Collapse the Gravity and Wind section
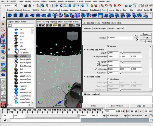Viewport: 153px width, 126px height. [85, 50]
